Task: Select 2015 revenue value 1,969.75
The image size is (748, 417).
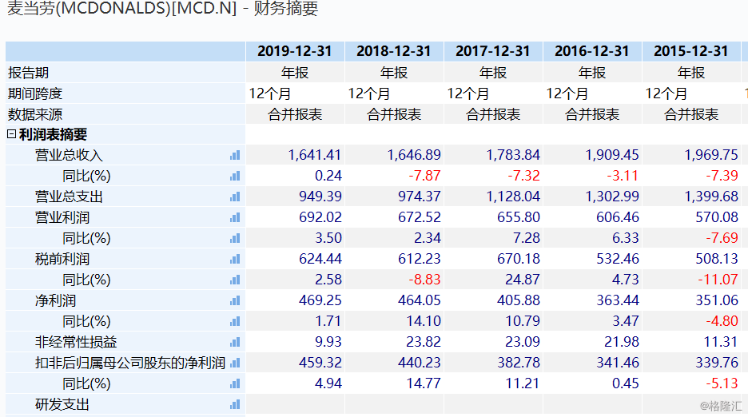Action: point(711,155)
